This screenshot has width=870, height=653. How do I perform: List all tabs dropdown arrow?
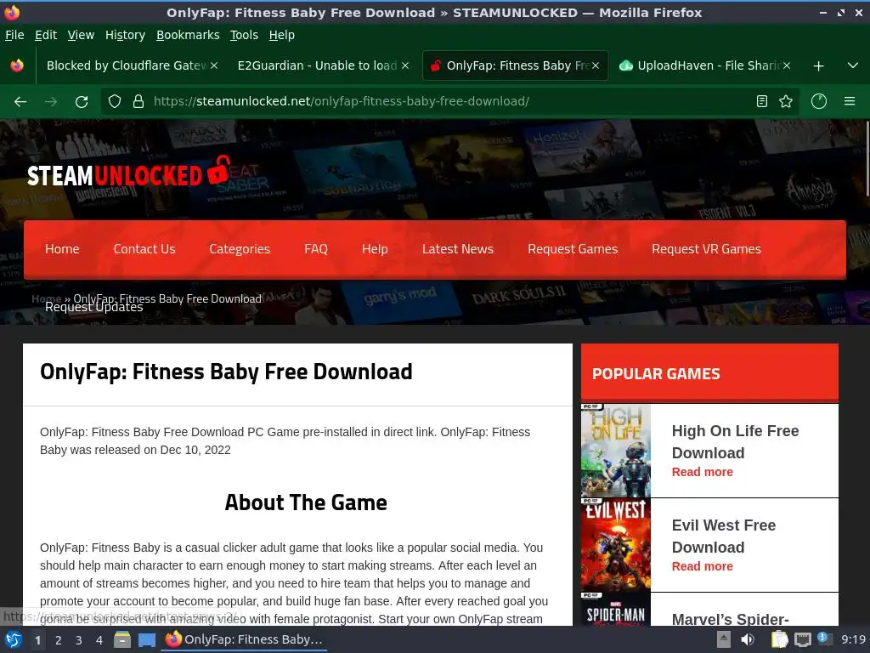[853, 65]
